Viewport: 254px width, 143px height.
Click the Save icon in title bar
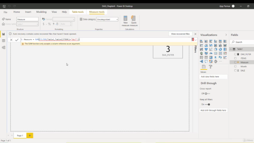(x=4, y=6)
